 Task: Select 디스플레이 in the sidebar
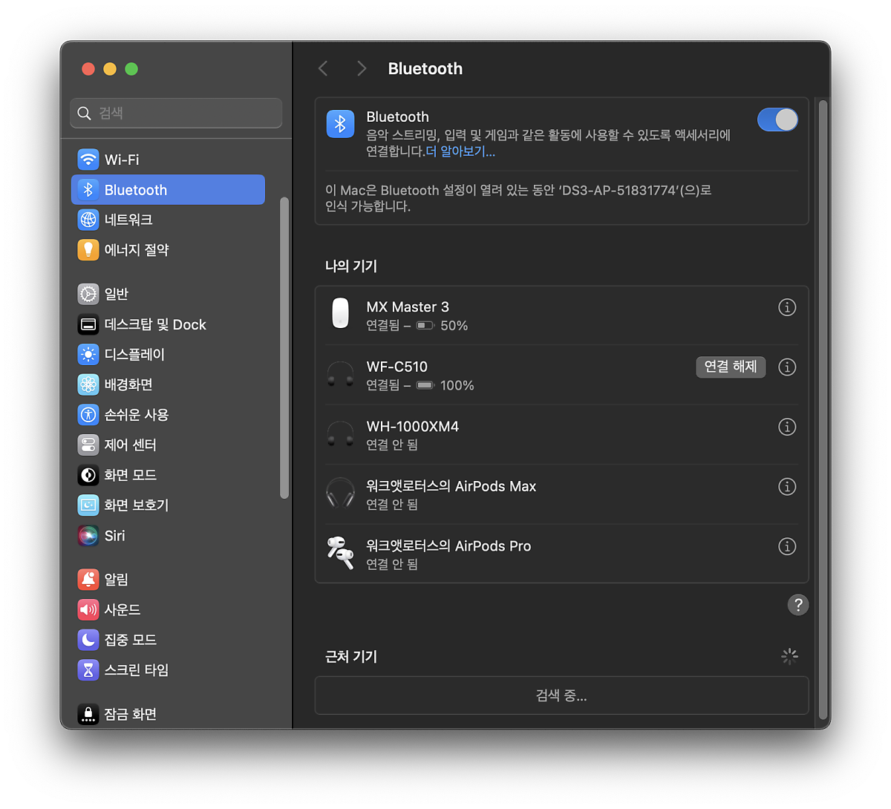pyautogui.click(x=168, y=354)
